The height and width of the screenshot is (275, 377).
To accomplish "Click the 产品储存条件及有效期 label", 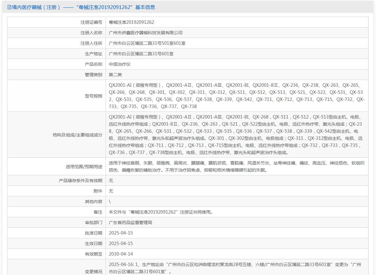I will [80, 181].
